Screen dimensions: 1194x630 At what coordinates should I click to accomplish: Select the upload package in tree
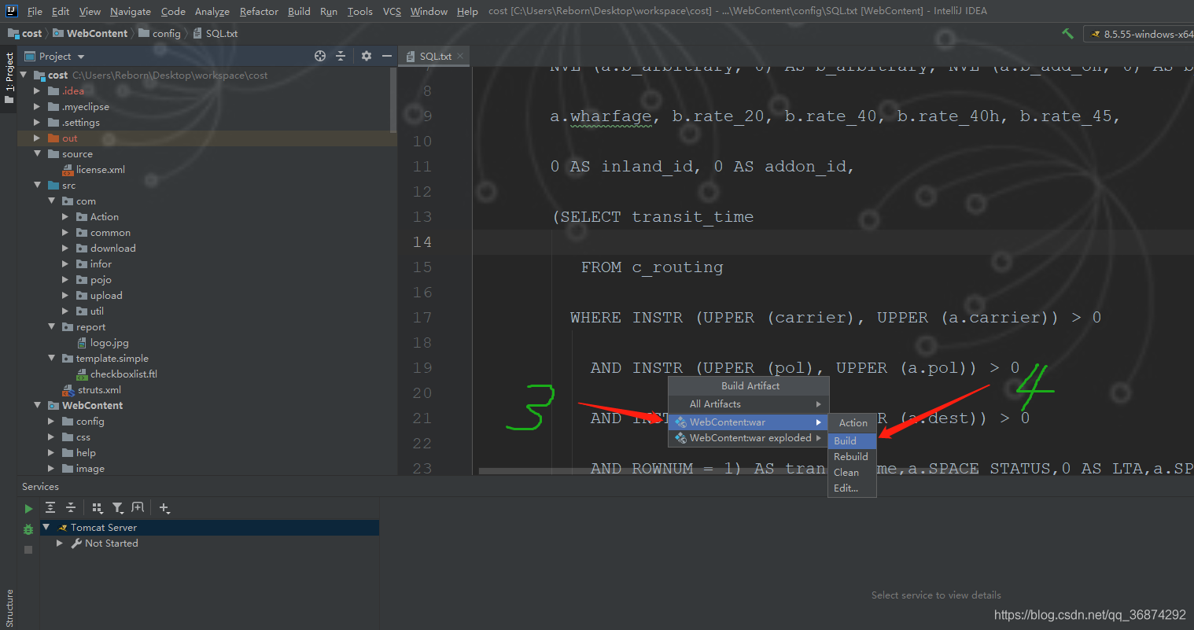click(x=106, y=296)
